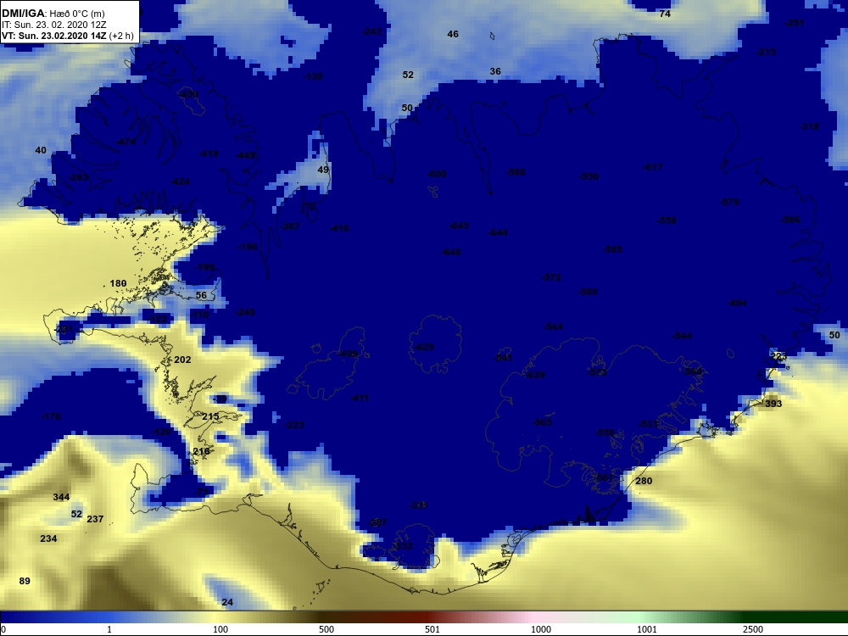The image size is (848, 636).
Task: Click the legend label '100' on color bar
Action: click(x=220, y=629)
